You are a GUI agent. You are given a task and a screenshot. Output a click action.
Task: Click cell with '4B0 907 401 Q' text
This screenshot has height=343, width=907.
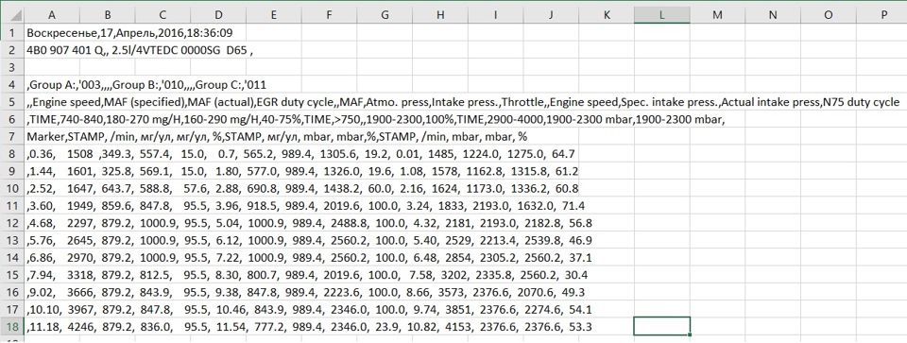coord(140,50)
